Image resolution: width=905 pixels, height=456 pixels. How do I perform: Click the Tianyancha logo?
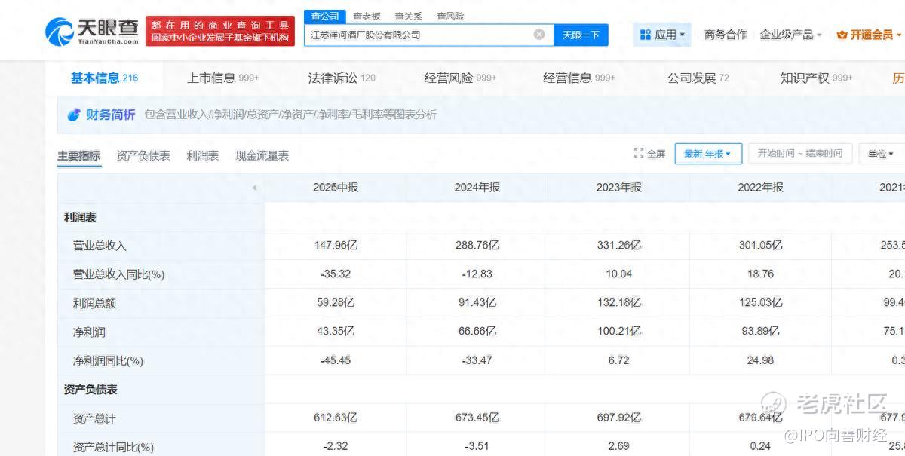pos(92,31)
